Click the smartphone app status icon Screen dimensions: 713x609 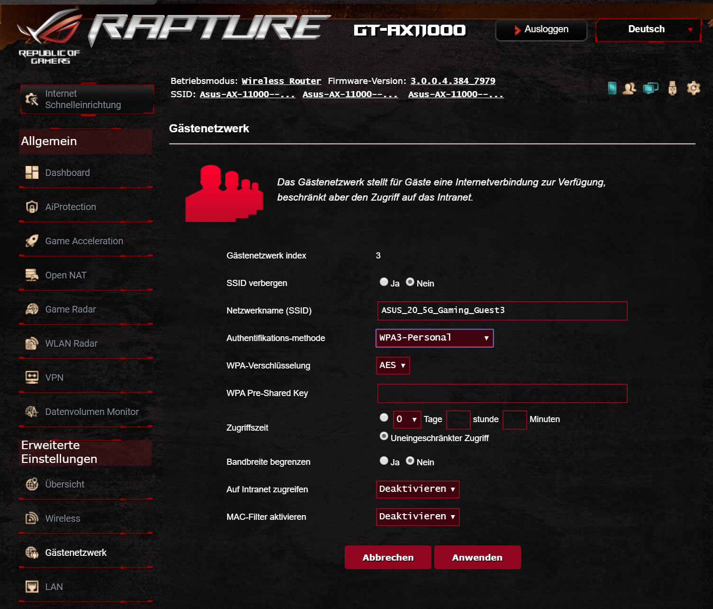point(612,88)
